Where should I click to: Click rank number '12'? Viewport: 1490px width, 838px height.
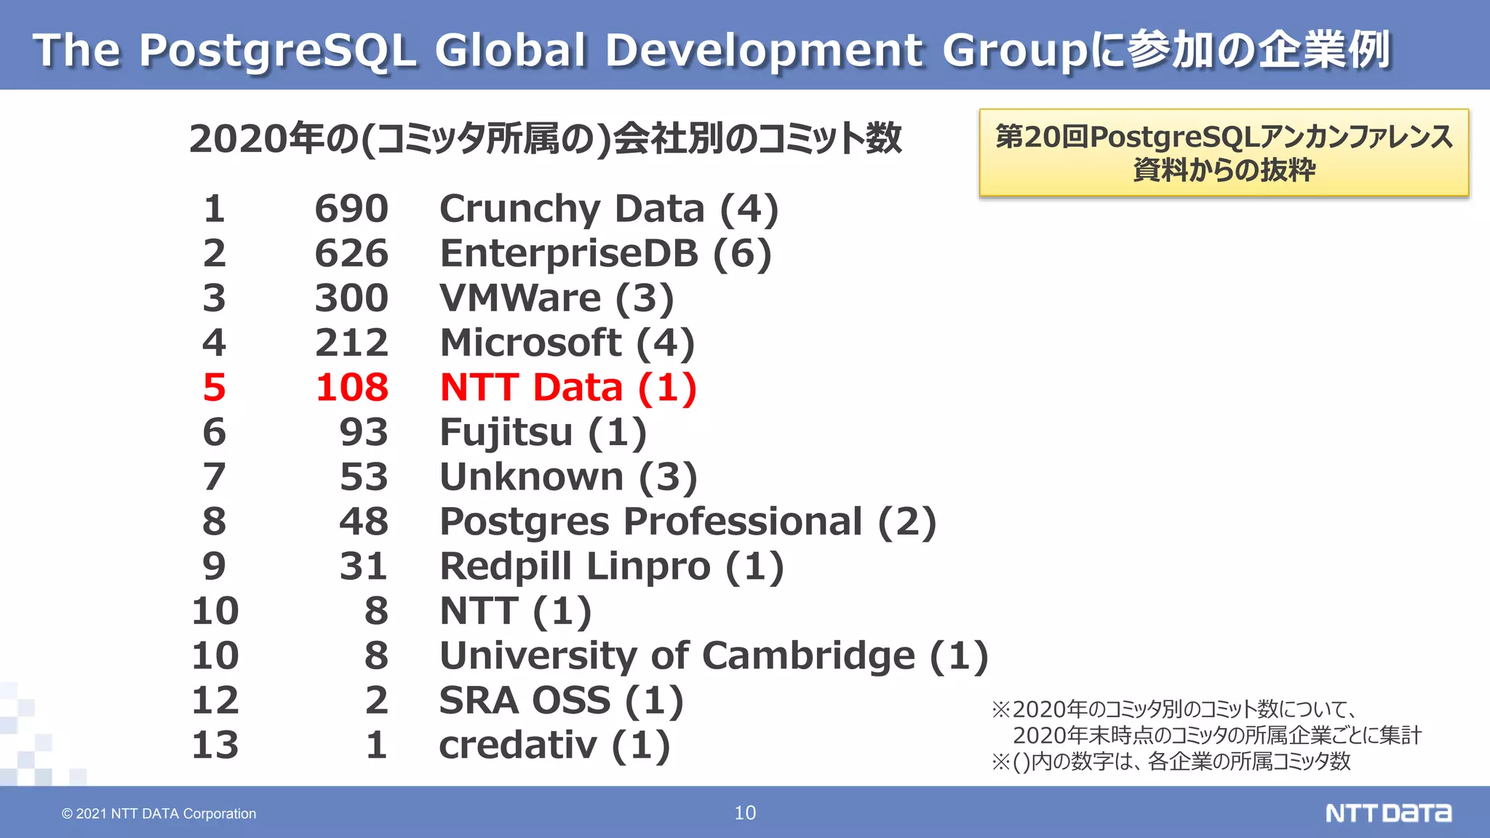[215, 701]
